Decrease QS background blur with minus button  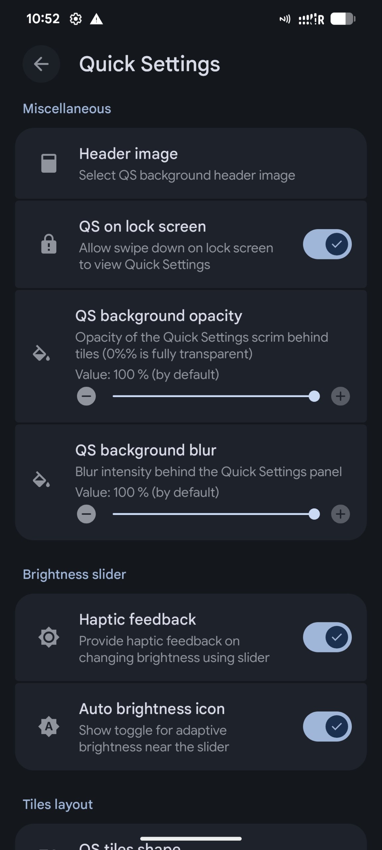(x=87, y=514)
